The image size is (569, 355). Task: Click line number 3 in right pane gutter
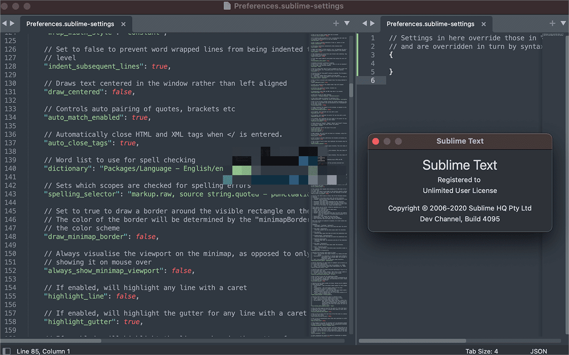[x=373, y=55]
